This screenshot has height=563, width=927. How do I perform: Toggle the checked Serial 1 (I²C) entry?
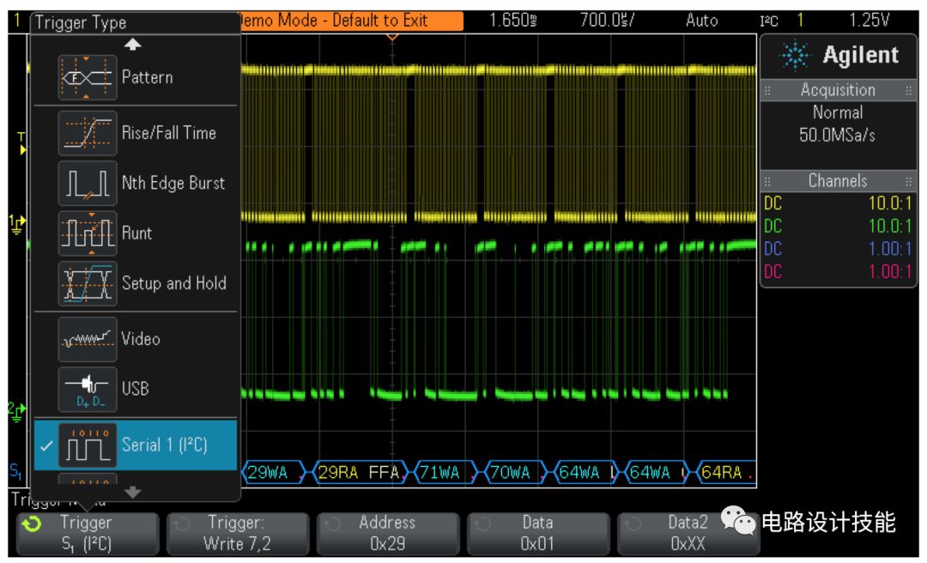[x=136, y=445]
